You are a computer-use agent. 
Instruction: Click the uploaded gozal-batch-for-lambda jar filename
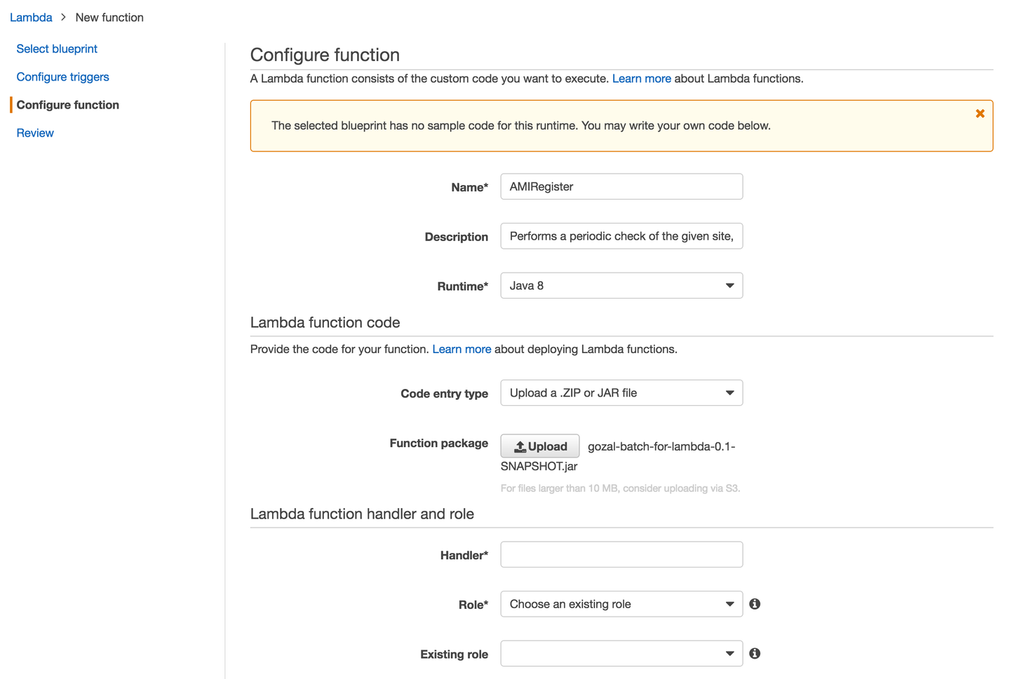tap(661, 447)
